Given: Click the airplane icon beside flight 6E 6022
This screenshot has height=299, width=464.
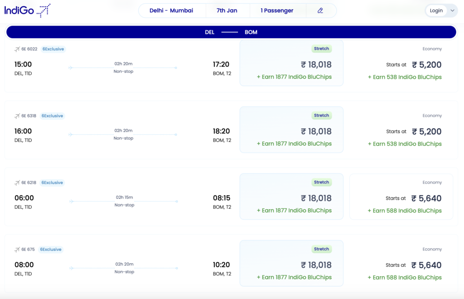Looking at the screenshot, I should [x=18, y=48].
